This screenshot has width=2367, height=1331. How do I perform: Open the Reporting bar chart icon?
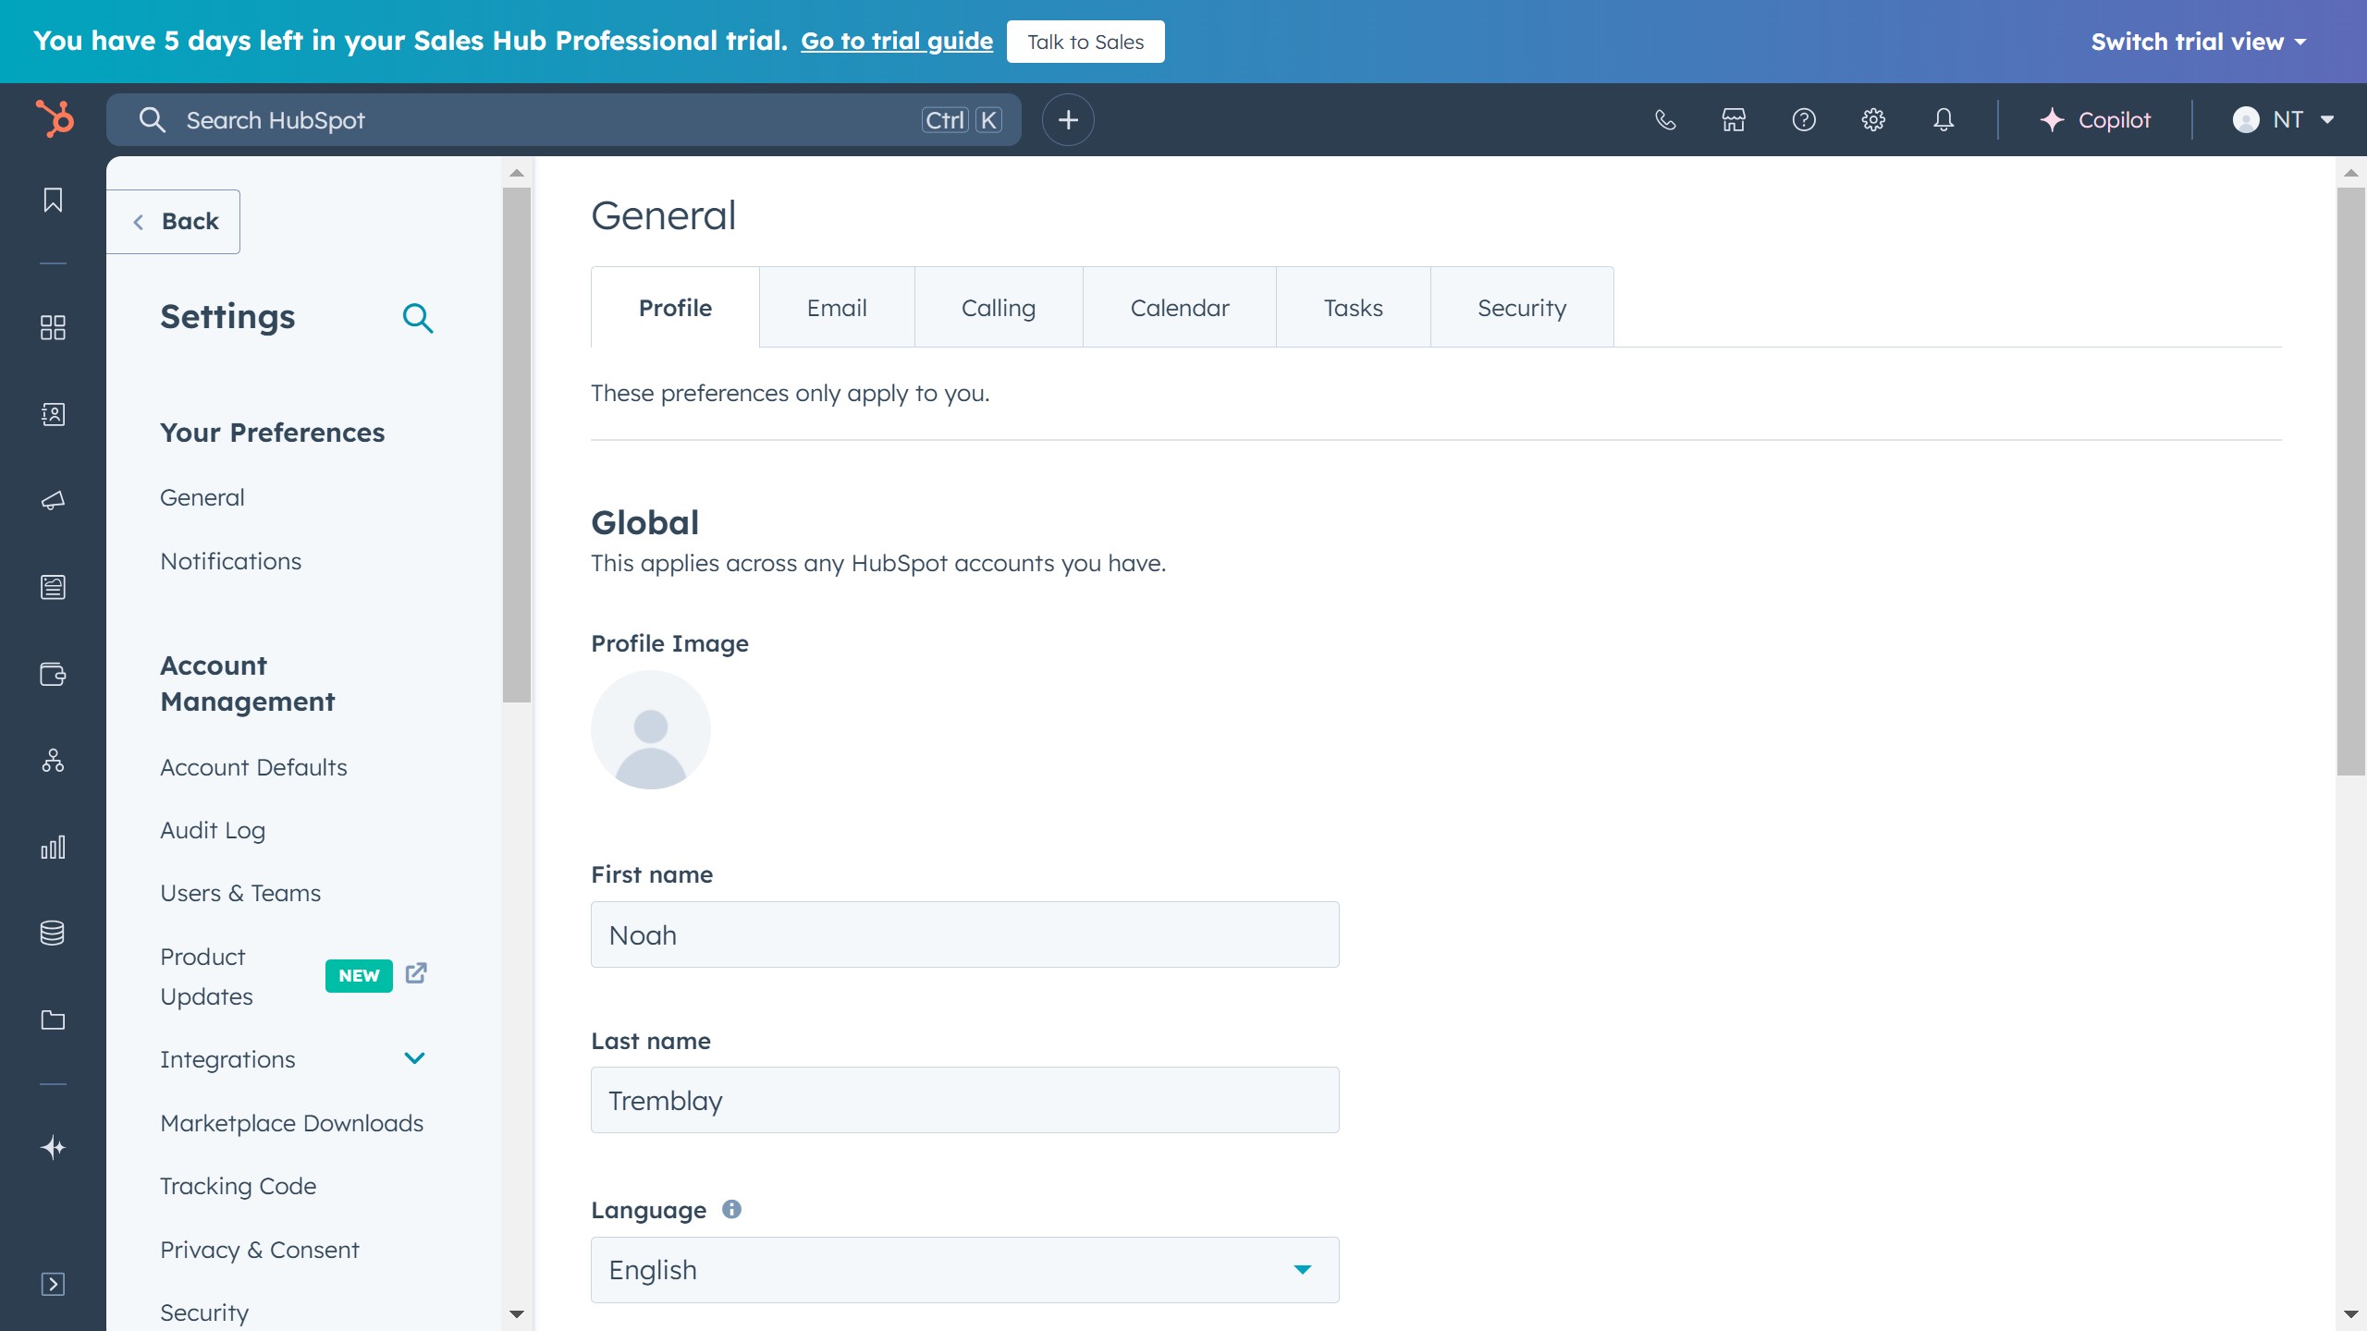click(53, 847)
